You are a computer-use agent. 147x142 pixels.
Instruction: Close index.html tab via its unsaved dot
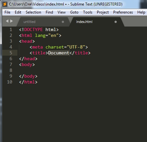115,22
